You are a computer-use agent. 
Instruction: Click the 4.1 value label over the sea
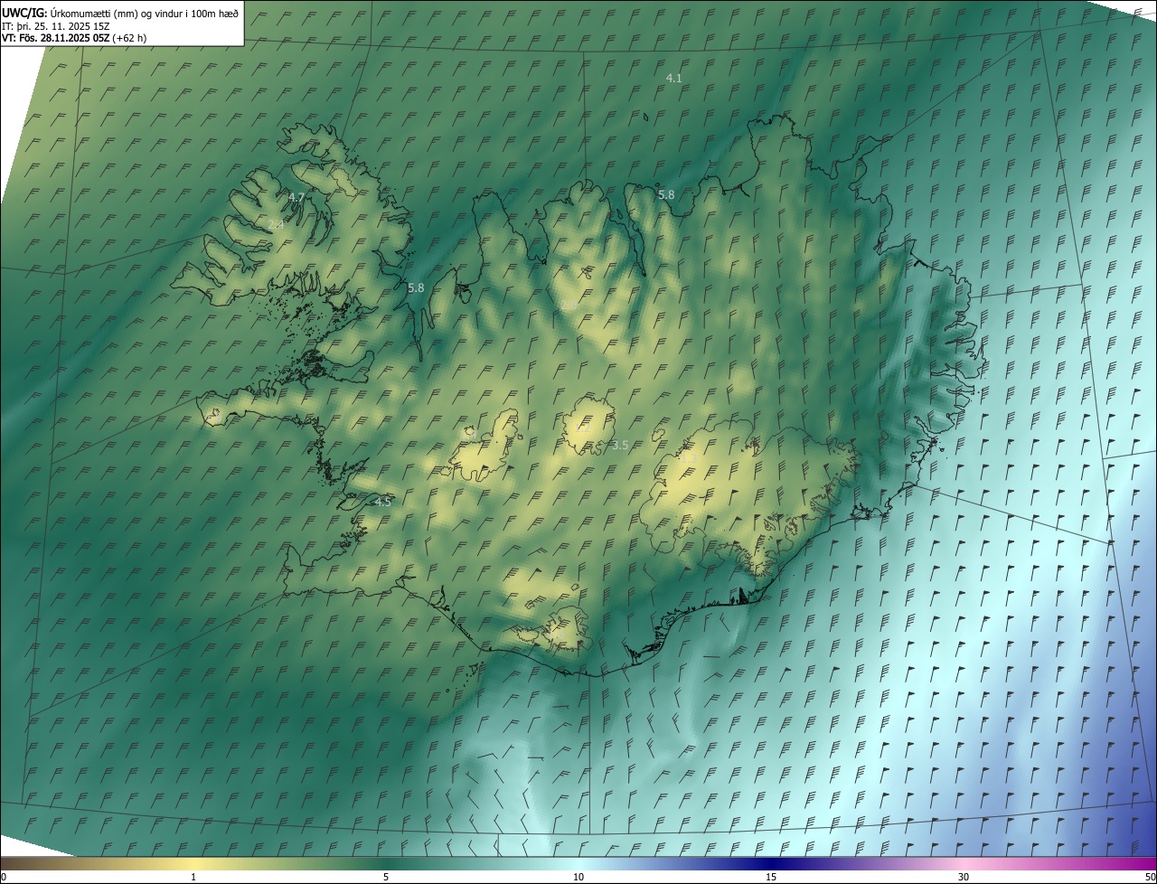click(x=673, y=79)
